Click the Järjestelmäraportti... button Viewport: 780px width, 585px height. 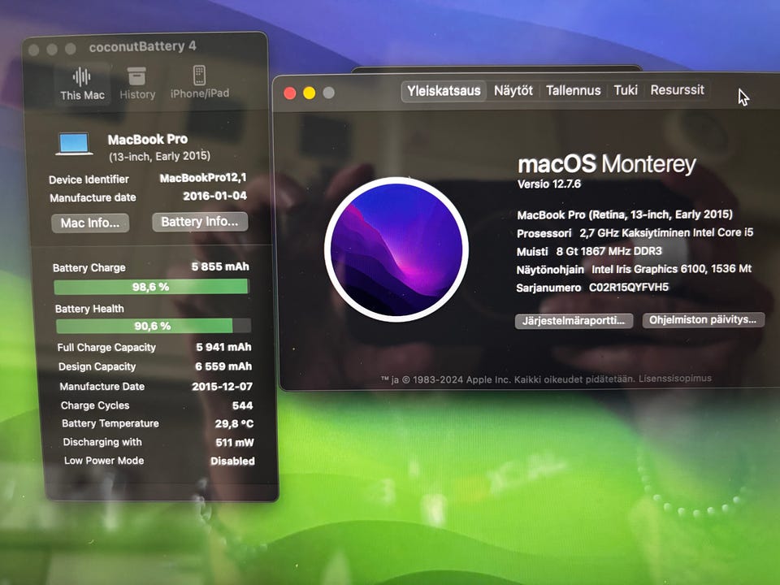pyautogui.click(x=574, y=321)
